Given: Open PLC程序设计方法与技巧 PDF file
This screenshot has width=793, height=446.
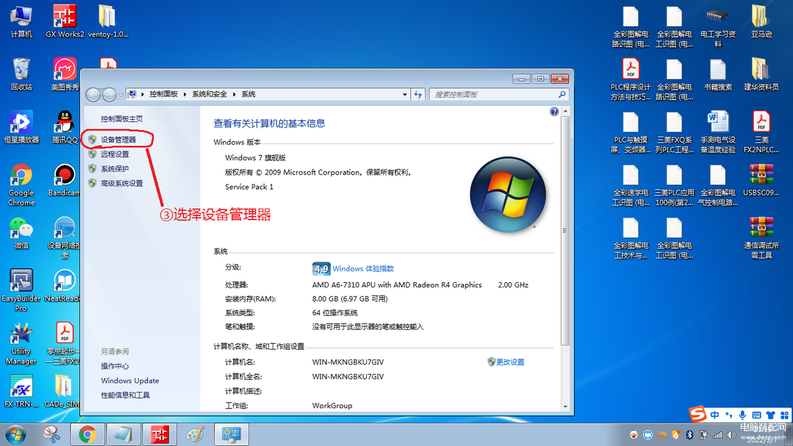Looking at the screenshot, I should pos(630,79).
